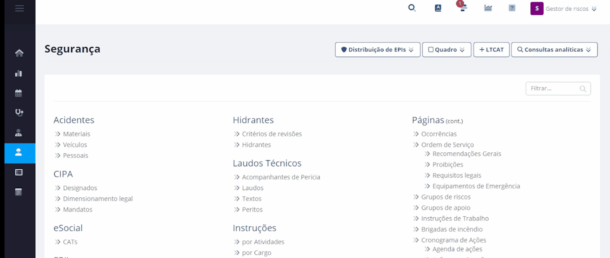Click the Laudos Técnicos section heading
Image resolution: width=610 pixels, height=258 pixels.
click(x=267, y=163)
